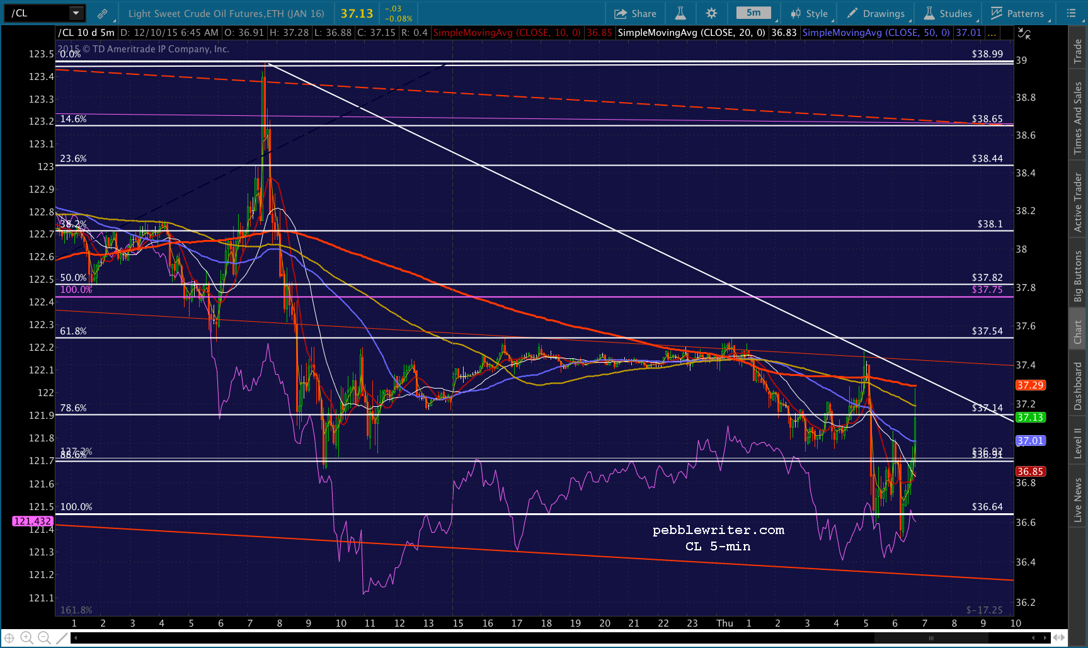Toggle the Level II sidebar panel

click(1078, 443)
